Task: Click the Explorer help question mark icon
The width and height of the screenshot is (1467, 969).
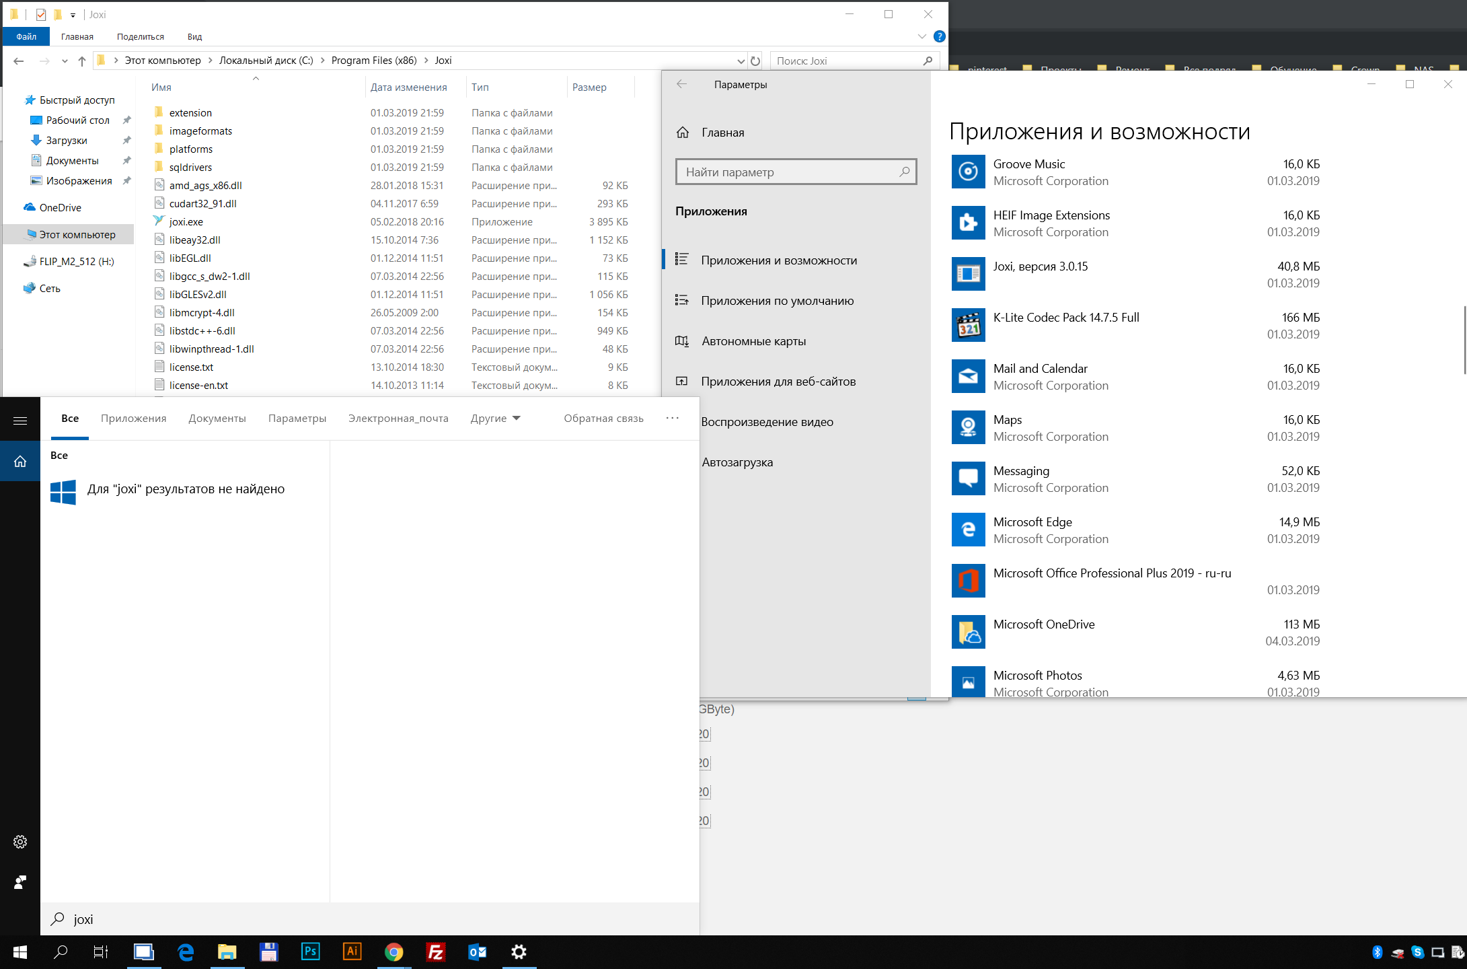Action: click(x=940, y=36)
